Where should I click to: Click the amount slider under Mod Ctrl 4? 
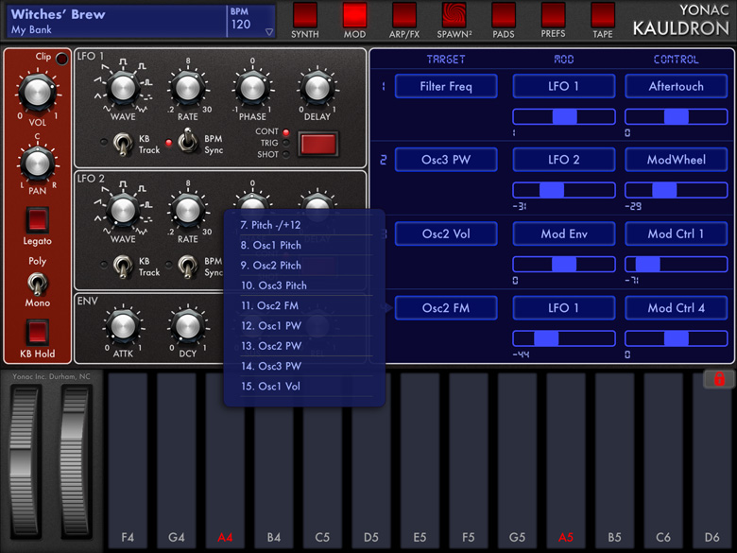677,338
